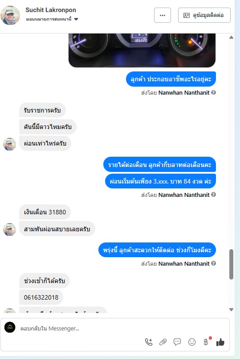240x359 pixels.
Task: Click the Suchit Lakronpon name header
Action: 51,10
